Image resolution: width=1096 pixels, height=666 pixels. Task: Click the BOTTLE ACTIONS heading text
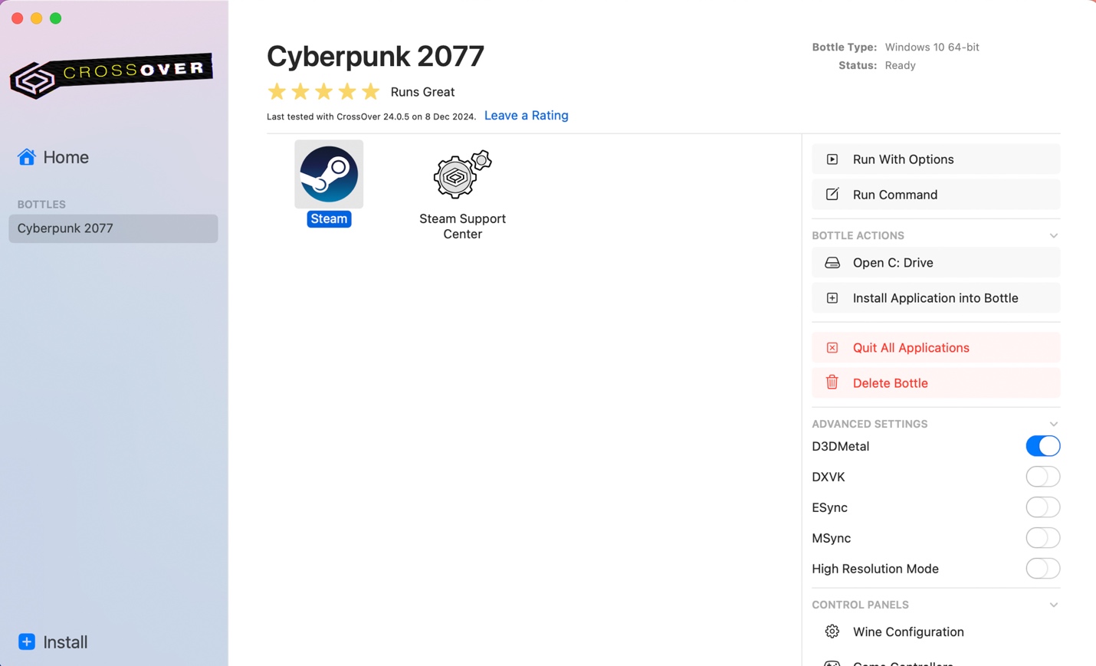pyautogui.click(x=858, y=235)
